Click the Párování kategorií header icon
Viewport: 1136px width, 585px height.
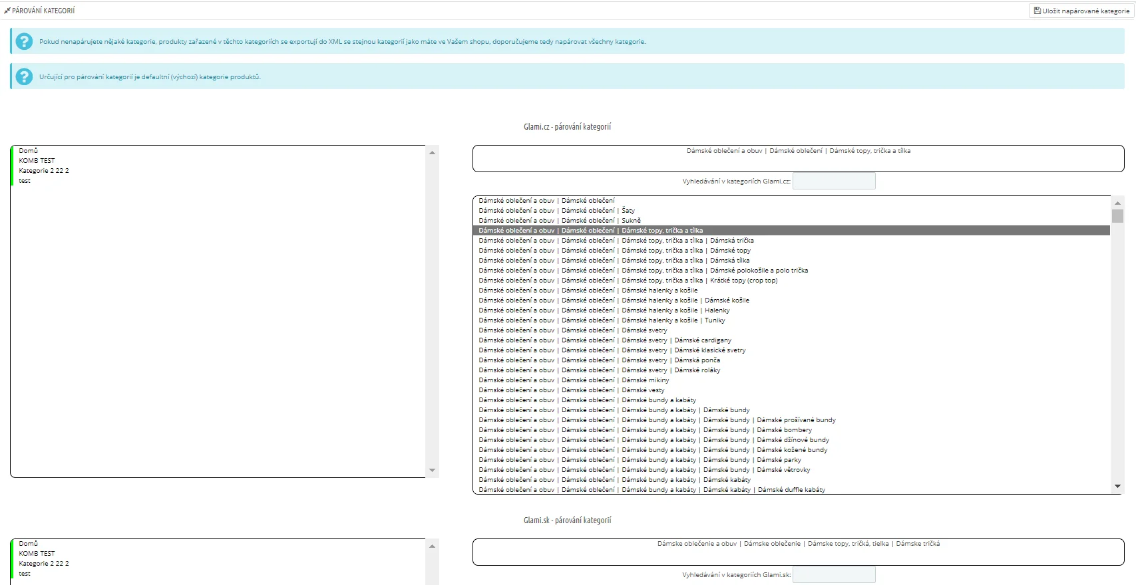pyautogui.click(x=7, y=11)
